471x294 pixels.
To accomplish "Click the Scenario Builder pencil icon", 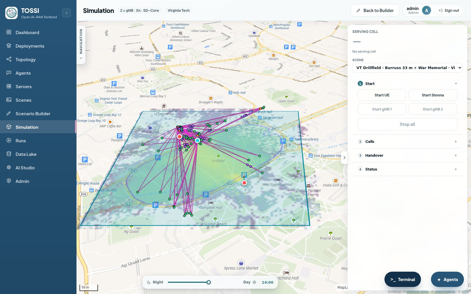I will [x=9, y=113].
